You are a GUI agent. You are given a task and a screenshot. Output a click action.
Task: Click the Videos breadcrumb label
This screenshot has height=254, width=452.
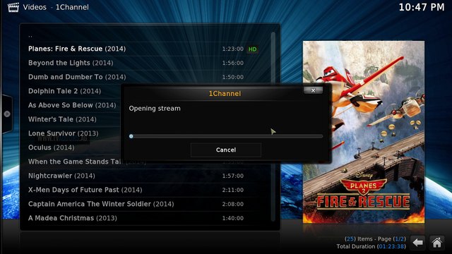click(x=35, y=7)
